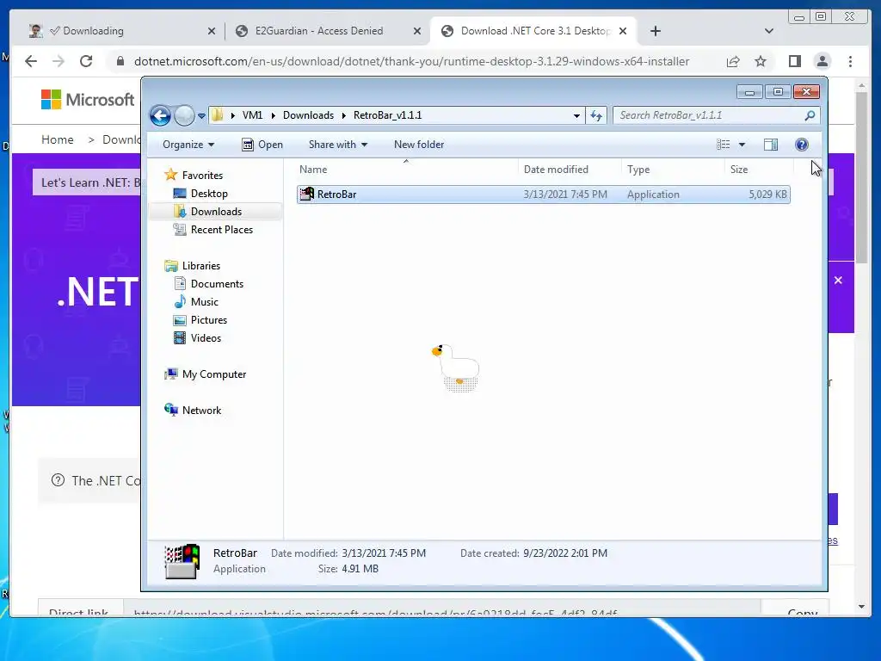Go back in the Chrome browser
Image resolution: width=881 pixels, height=661 pixels.
pos(31,61)
